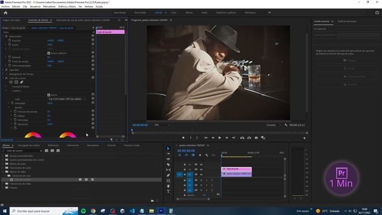Toggle animation stopwatch for Rotación
Screen dimensions: 382x215
pyautogui.click(x=10, y=57)
